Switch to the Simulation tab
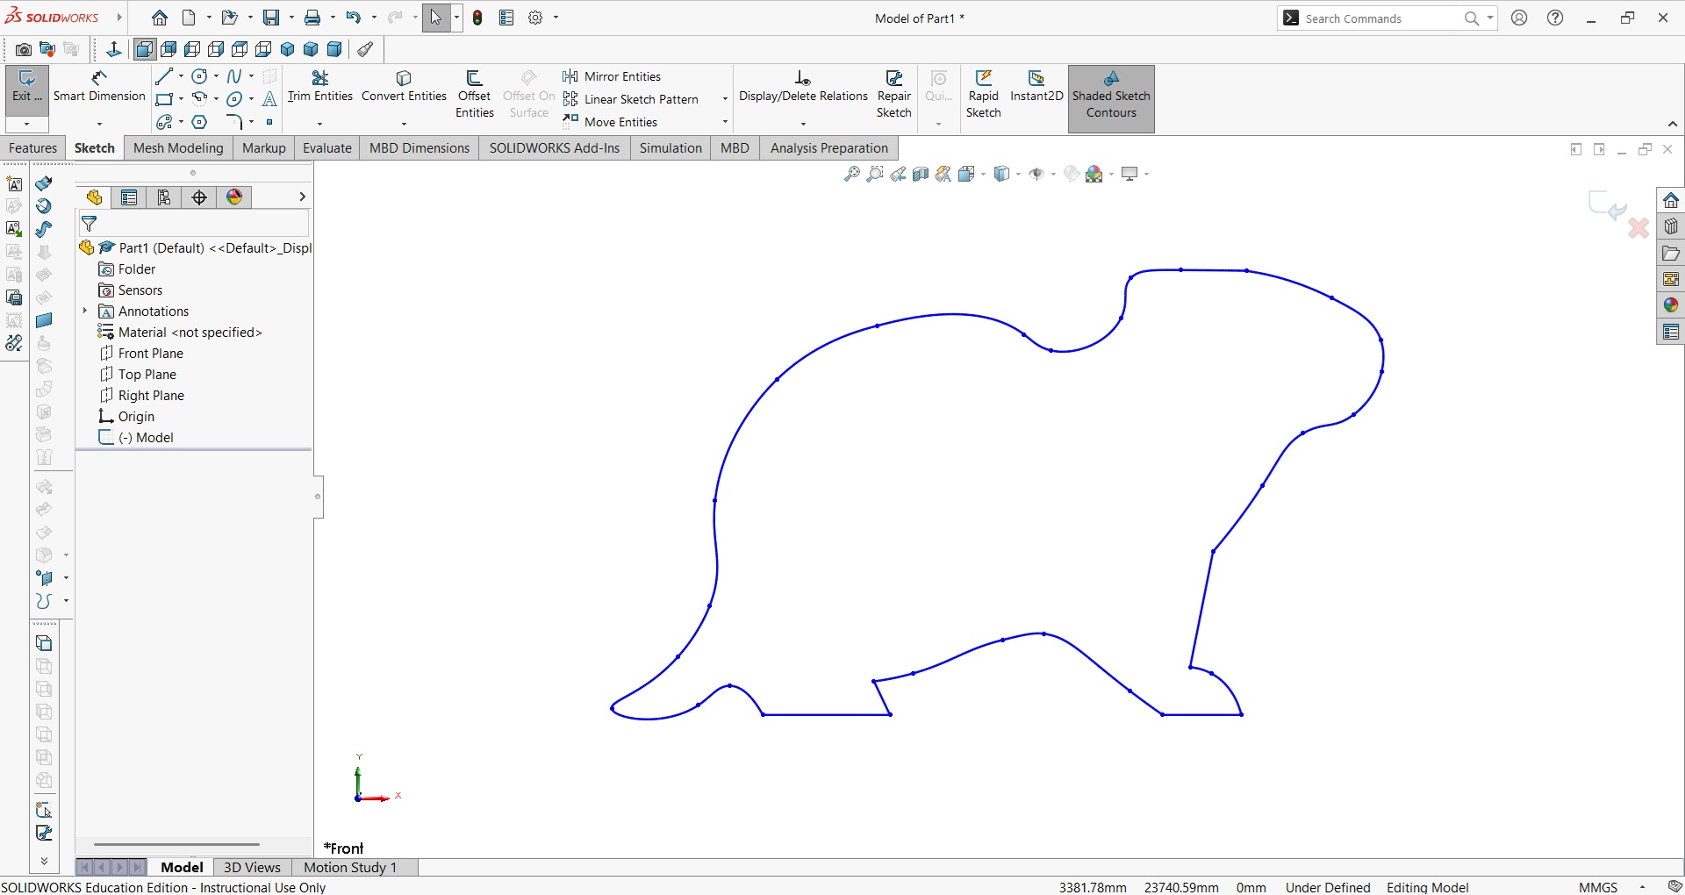The height and width of the screenshot is (895, 1685). [x=670, y=148]
